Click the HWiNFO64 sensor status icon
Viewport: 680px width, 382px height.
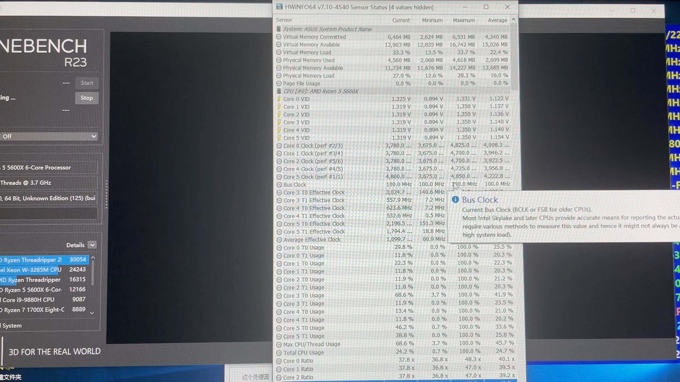pos(279,7)
